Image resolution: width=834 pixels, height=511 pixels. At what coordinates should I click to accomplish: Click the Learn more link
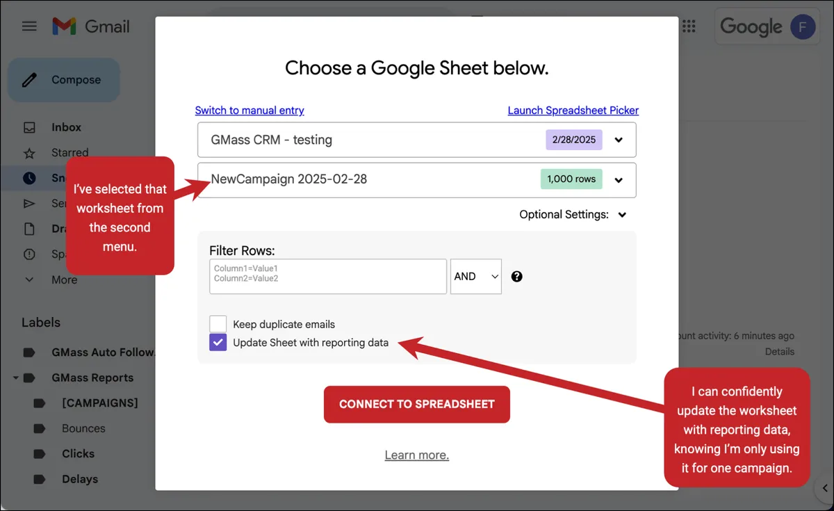click(x=417, y=455)
